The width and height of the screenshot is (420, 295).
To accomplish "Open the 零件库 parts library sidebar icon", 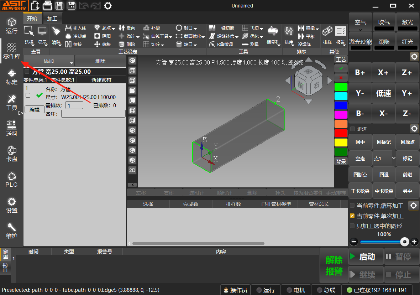I will point(11,51).
